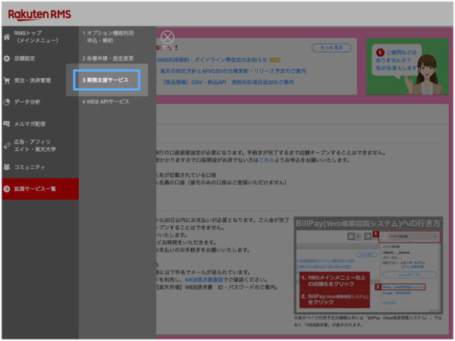455x341 pixels.
Task: Click the mail icon for メルマガ配信
Action: [7, 124]
